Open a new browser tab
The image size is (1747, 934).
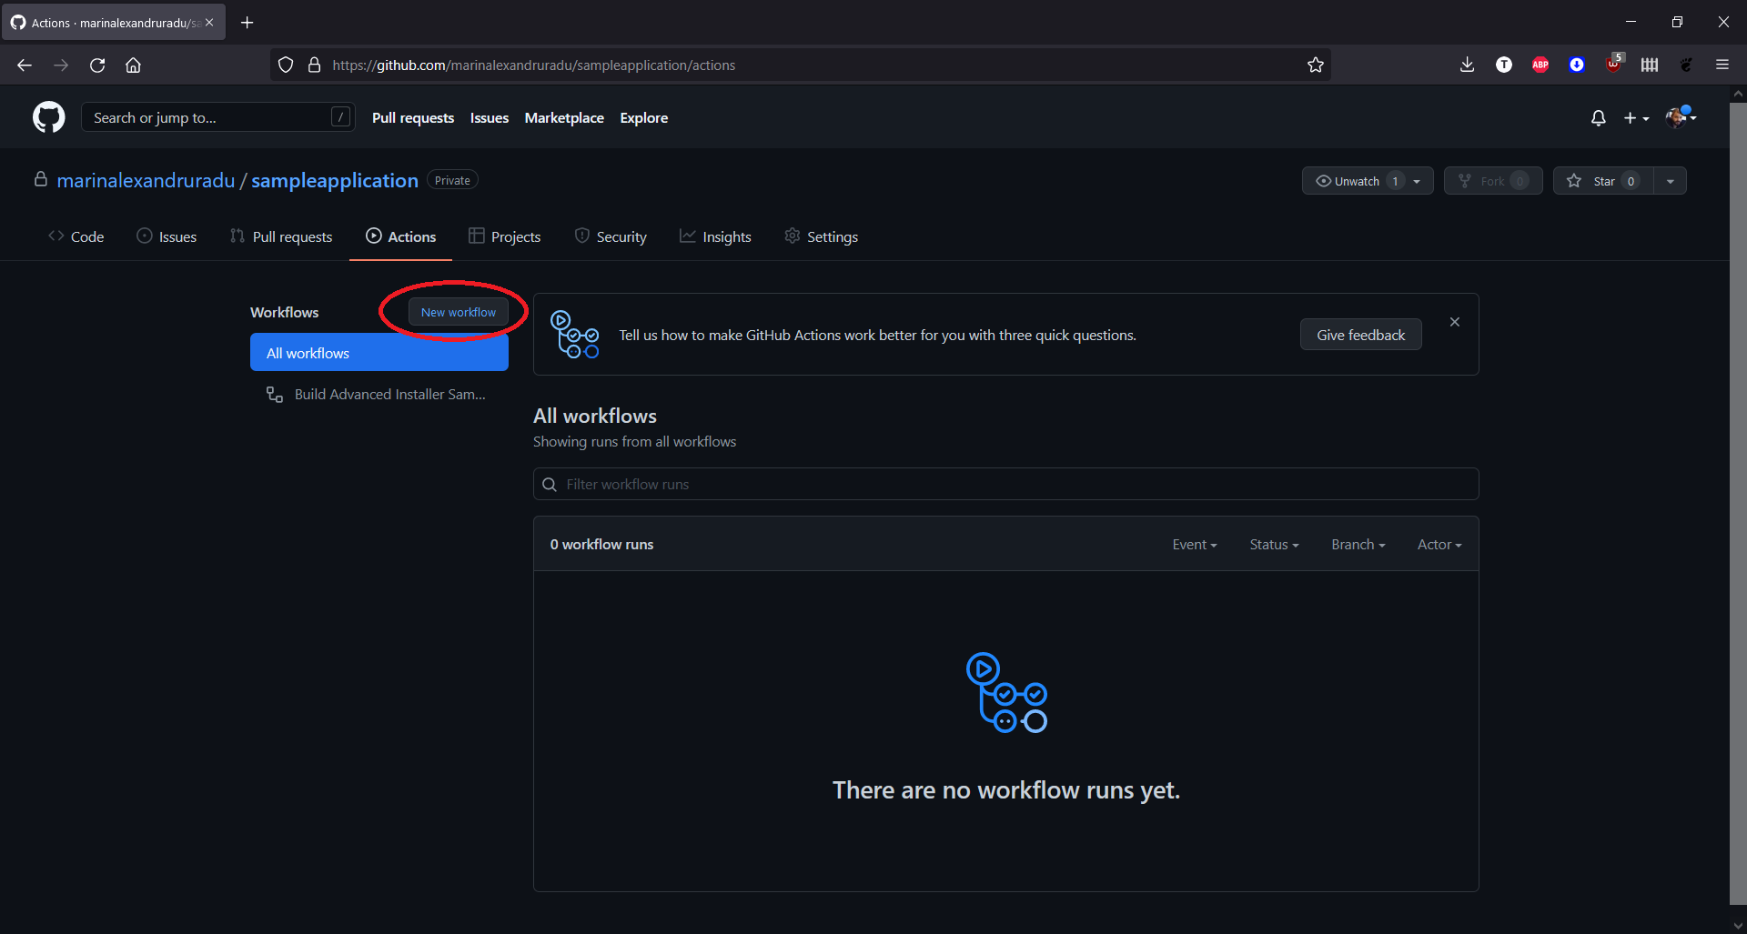(x=247, y=22)
